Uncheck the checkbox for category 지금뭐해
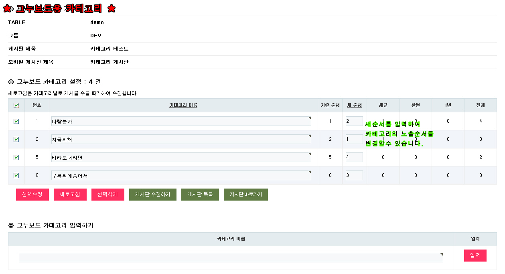505x274 pixels. [x=16, y=139]
